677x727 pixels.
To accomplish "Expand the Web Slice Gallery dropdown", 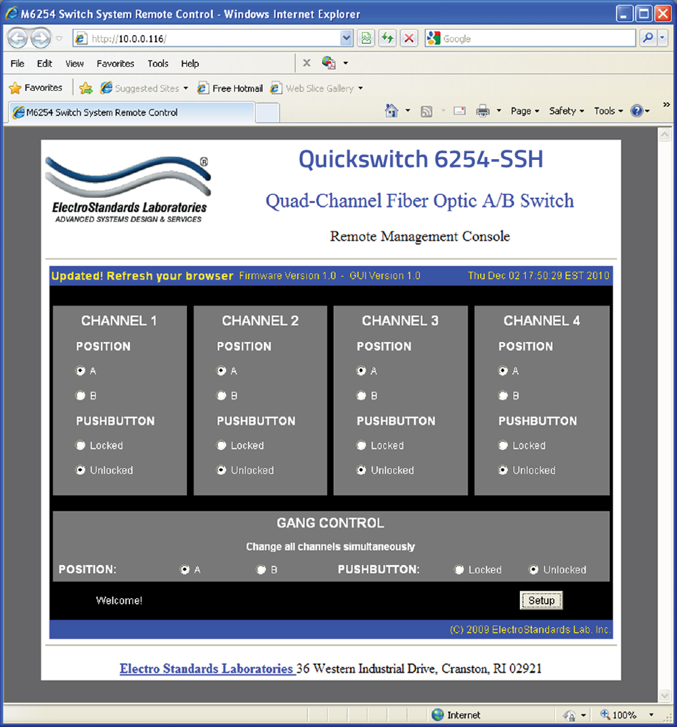I will click(x=361, y=88).
